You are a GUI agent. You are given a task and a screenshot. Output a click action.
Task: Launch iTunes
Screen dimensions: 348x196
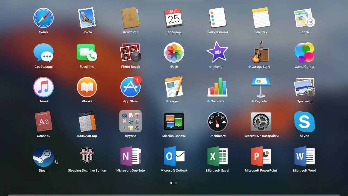point(43,87)
